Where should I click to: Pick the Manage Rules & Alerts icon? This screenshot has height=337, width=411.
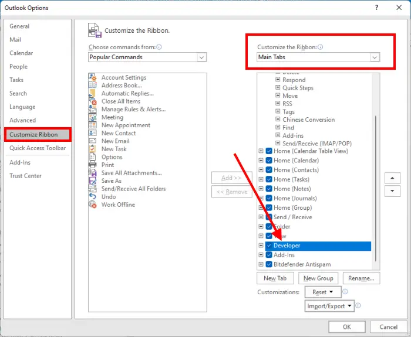(x=93, y=109)
